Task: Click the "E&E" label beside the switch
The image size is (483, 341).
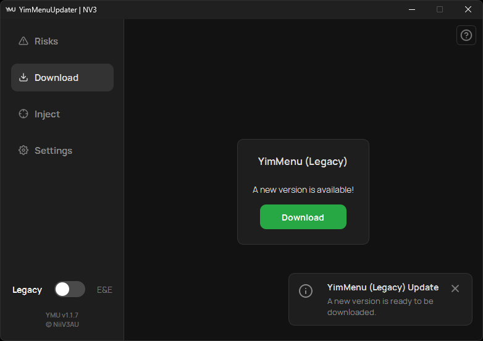Action: pyautogui.click(x=104, y=290)
